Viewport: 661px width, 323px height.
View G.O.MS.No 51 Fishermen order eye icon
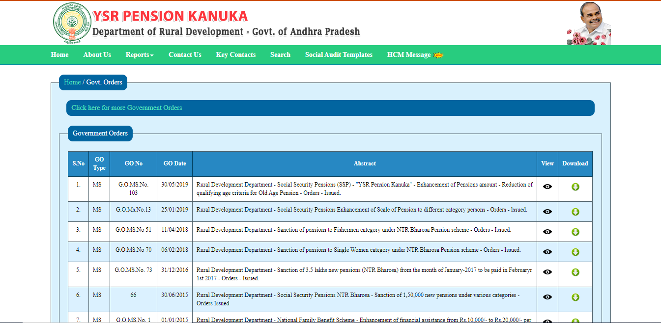click(547, 232)
